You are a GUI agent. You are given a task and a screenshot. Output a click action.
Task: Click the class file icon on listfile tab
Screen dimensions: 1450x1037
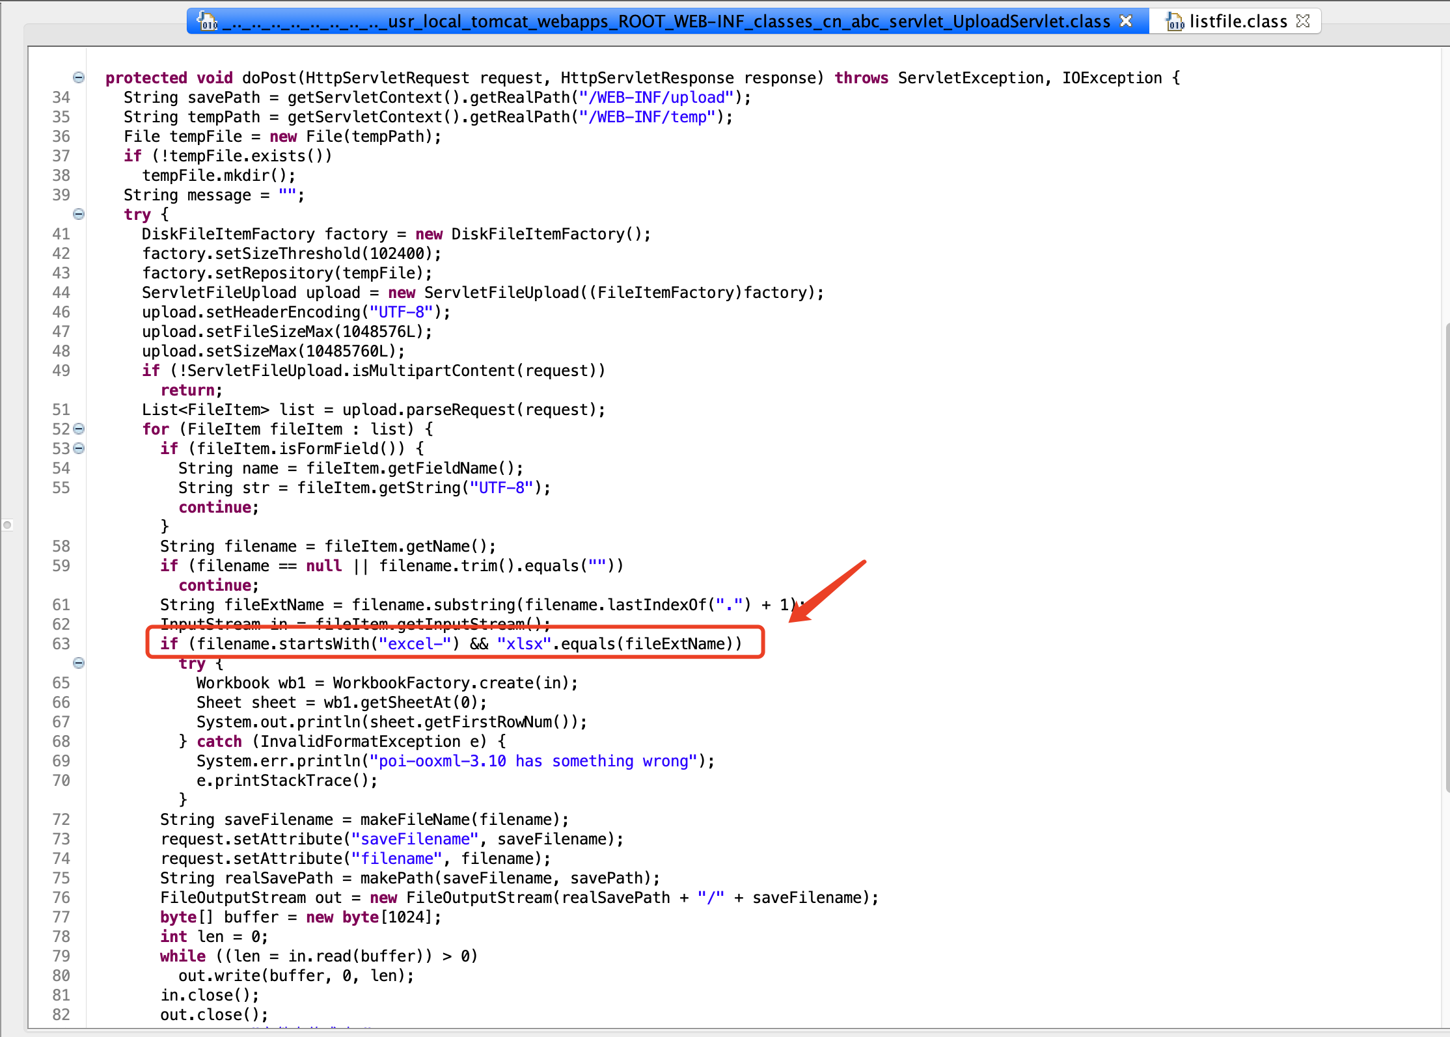coord(1175,21)
